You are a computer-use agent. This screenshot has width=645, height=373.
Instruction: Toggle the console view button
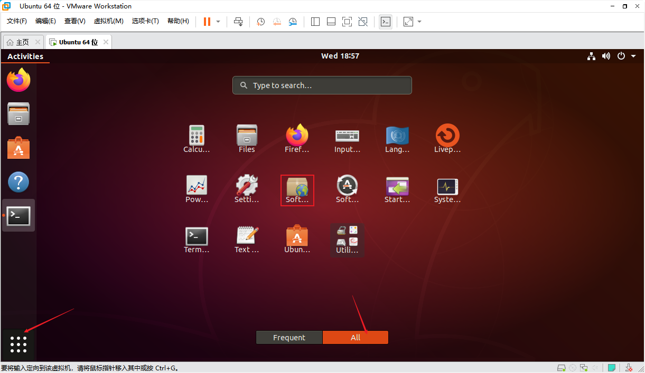click(x=386, y=22)
